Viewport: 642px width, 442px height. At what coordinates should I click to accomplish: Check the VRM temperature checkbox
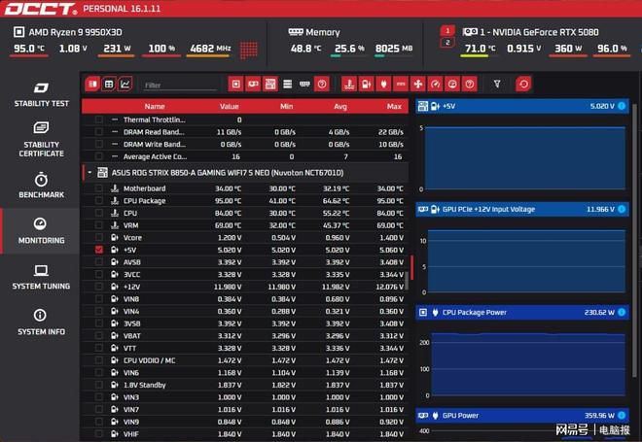click(98, 225)
